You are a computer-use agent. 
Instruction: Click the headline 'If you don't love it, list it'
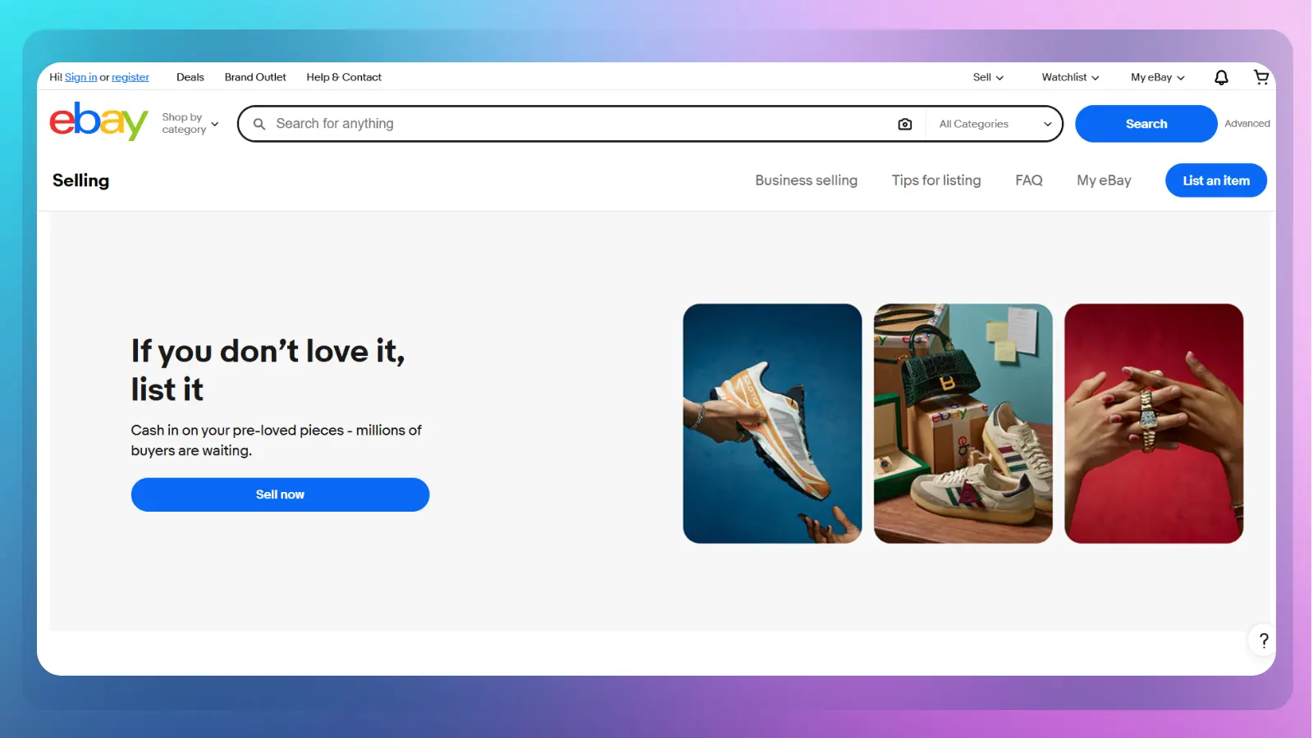coord(268,370)
